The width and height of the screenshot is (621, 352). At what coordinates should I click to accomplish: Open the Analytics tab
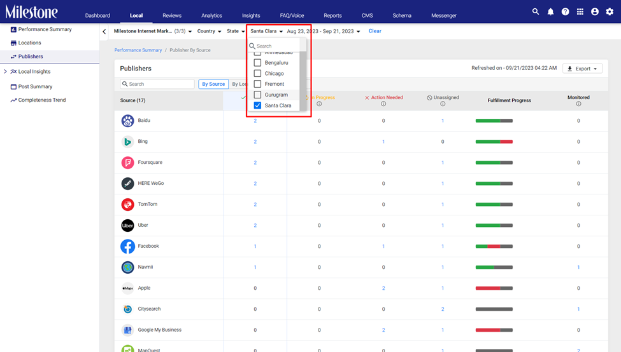(211, 15)
